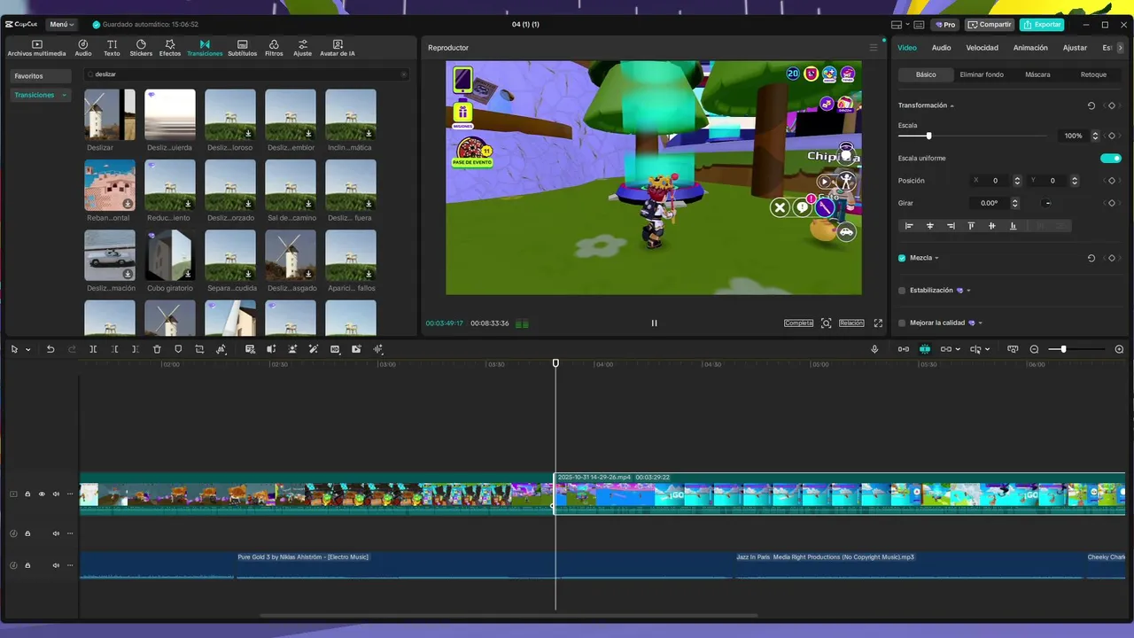Pause playback in the player
This screenshot has height=638, width=1134.
pyautogui.click(x=655, y=323)
